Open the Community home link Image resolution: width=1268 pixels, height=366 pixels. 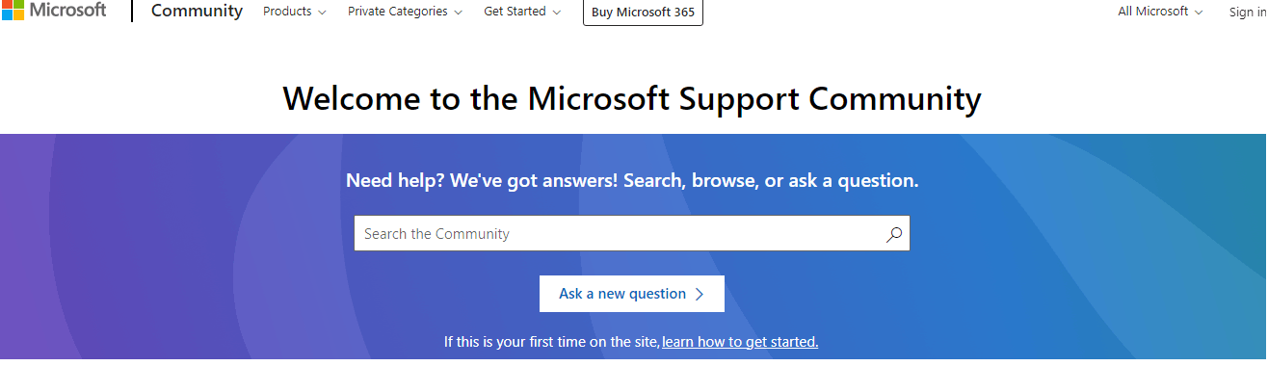[197, 12]
